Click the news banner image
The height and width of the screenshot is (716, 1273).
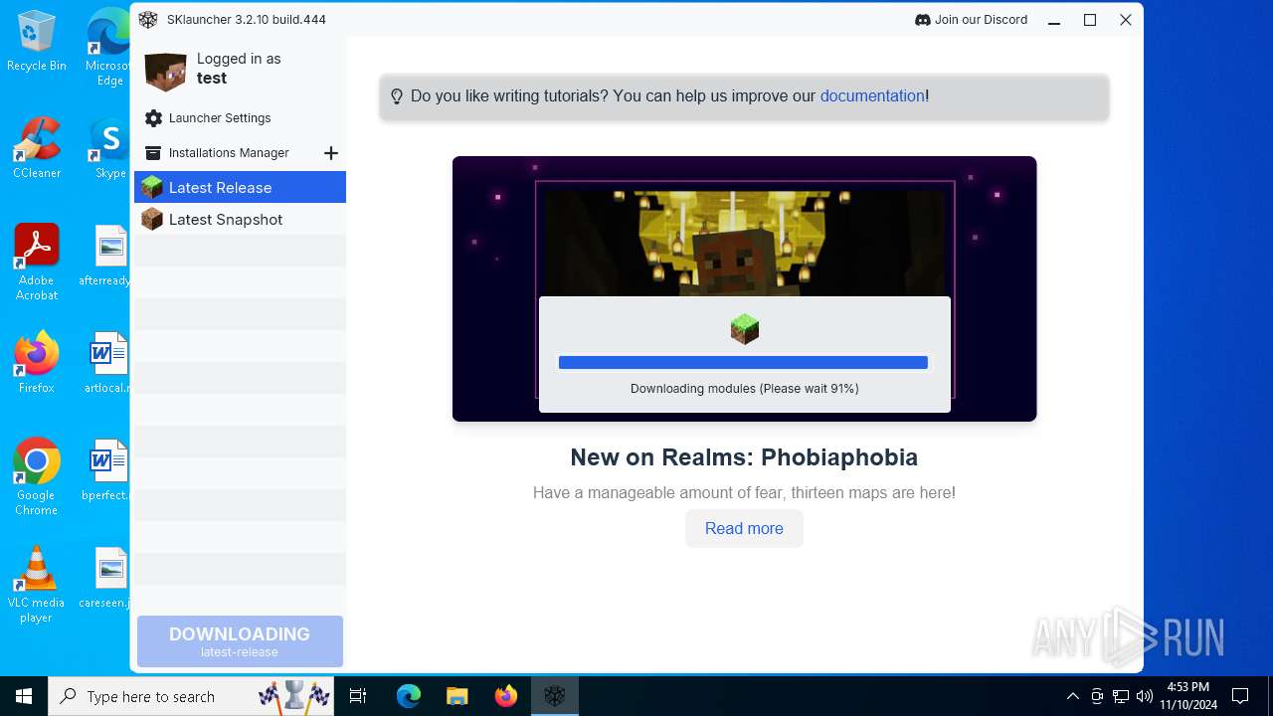(x=744, y=288)
